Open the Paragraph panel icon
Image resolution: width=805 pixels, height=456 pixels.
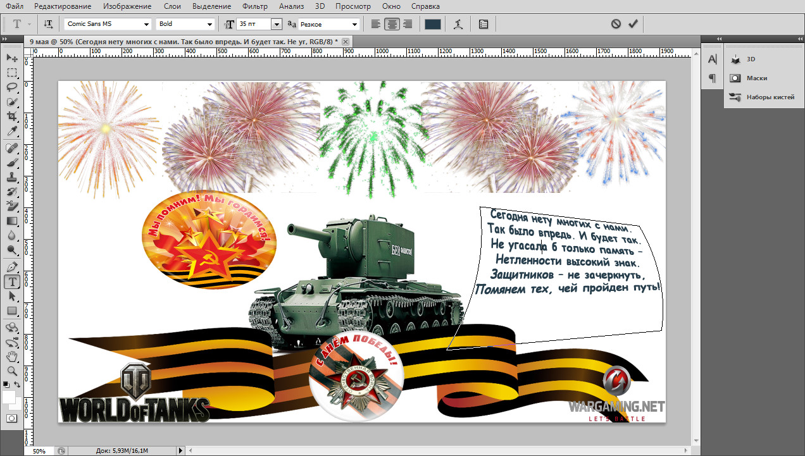pos(712,78)
